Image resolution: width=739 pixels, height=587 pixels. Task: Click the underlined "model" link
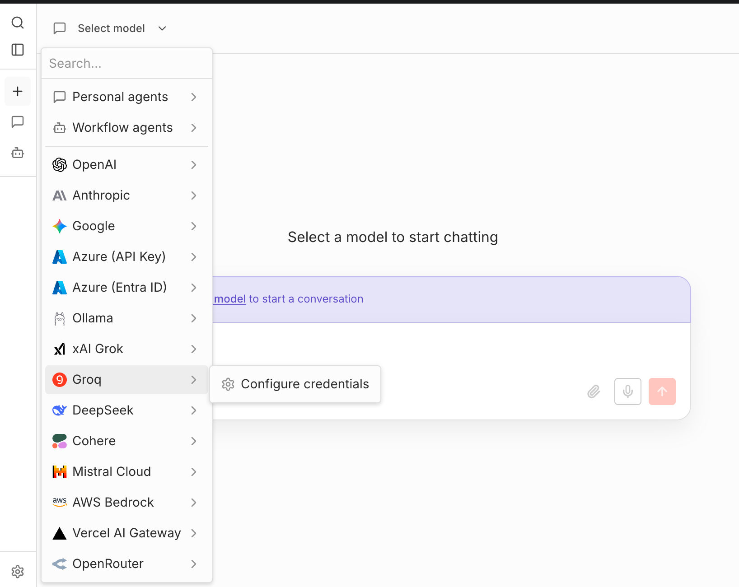click(x=230, y=299)
